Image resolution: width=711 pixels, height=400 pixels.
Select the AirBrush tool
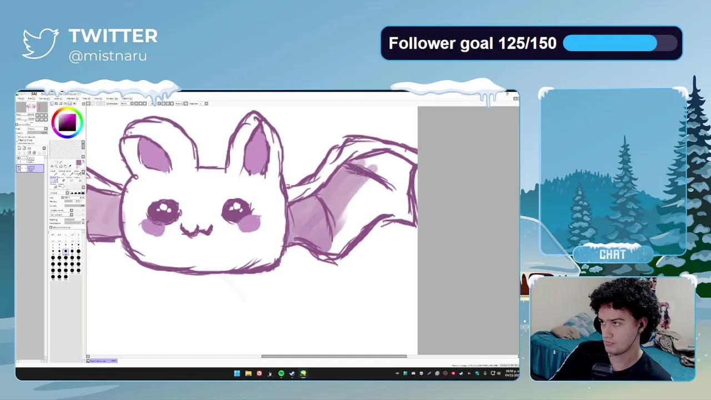(x=62, y=173)
